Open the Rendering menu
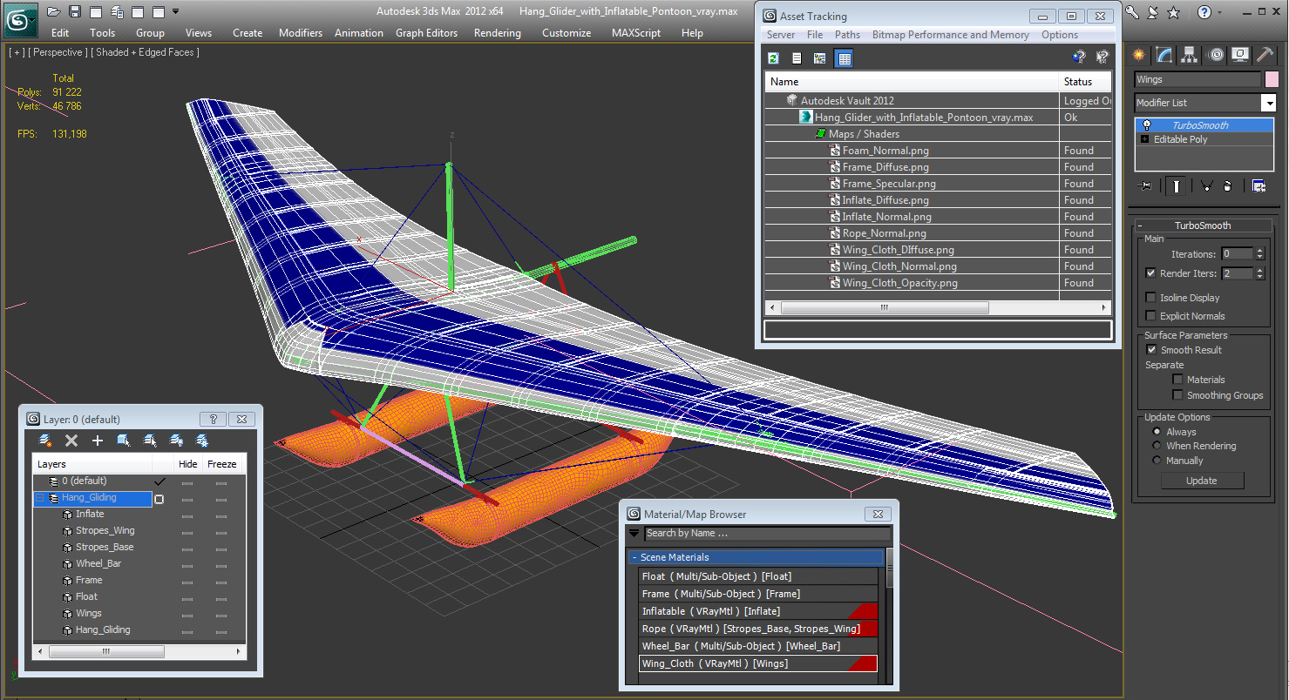This screenshot has width=1289, height=700. (498, 33)
